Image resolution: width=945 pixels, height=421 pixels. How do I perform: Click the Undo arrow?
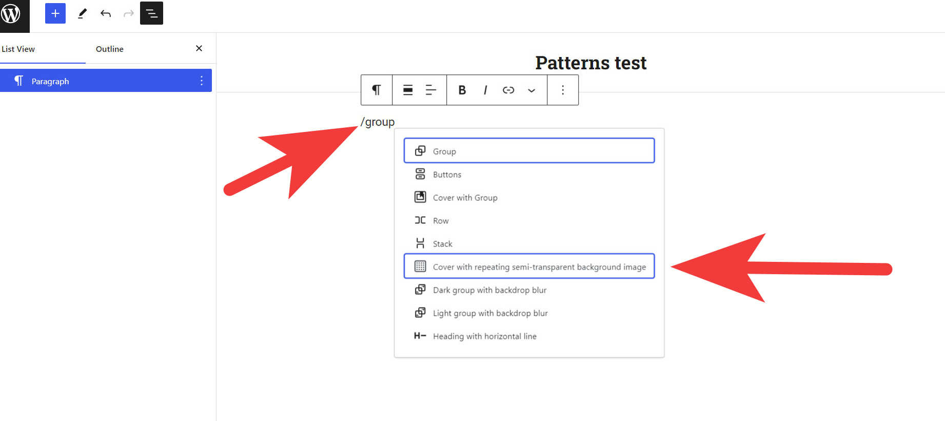point(106,13)
